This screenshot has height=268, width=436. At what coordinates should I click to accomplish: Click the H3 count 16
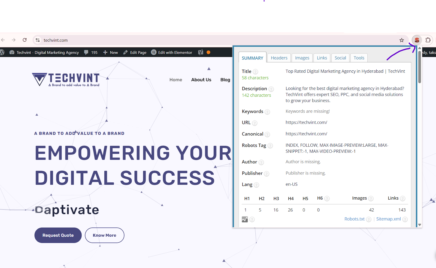click(x=276, y=210)
